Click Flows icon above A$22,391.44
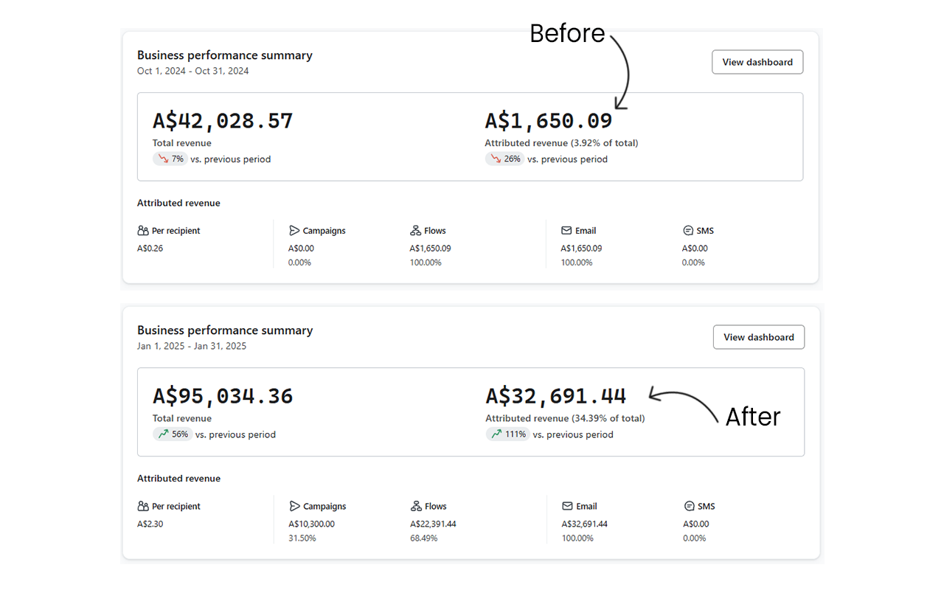The width and height of the screenshot is (944, 590). coord(416,507)
